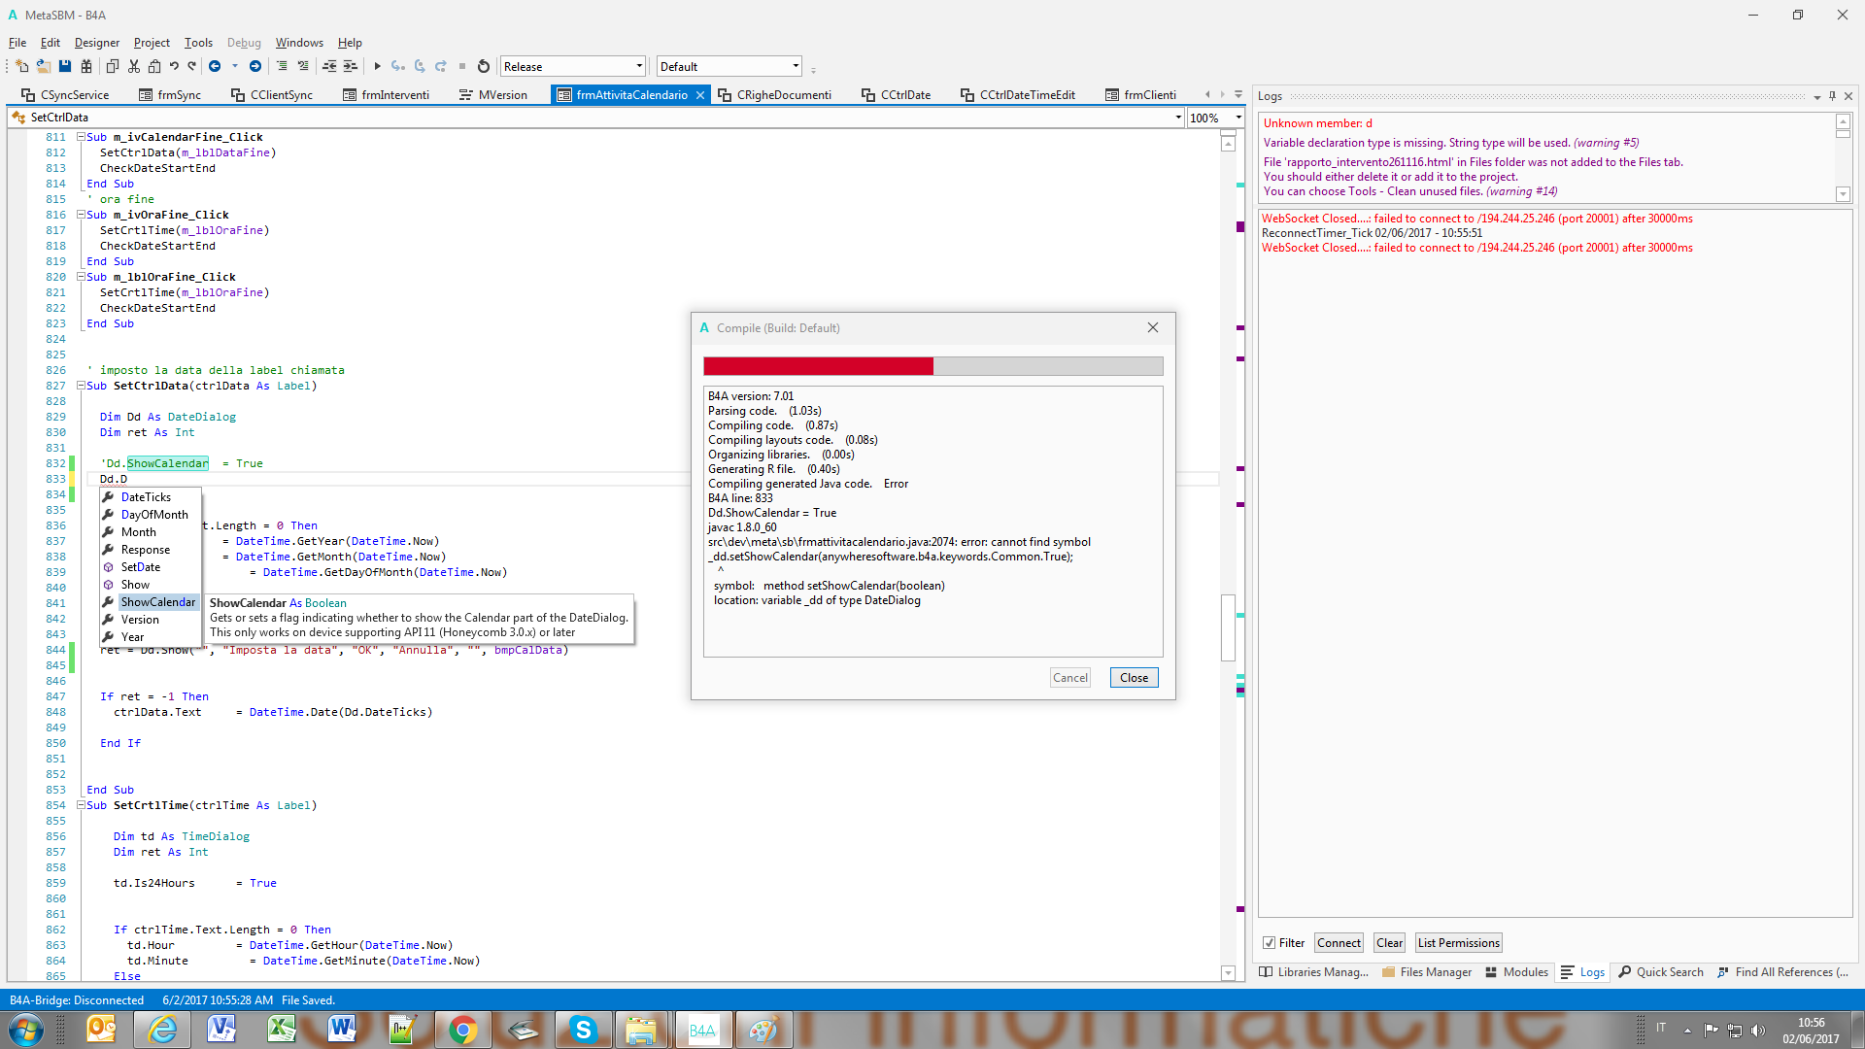
Task: Collapse the SetCrtlTime sub at line 854
Action: pyautogui.click(x=82, y=805)
